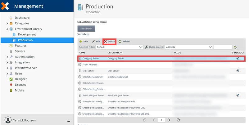Screen dimensions: 249x125
Task: Open user options ellipsis for Yannick Pousson
Action: pos(68,121)
